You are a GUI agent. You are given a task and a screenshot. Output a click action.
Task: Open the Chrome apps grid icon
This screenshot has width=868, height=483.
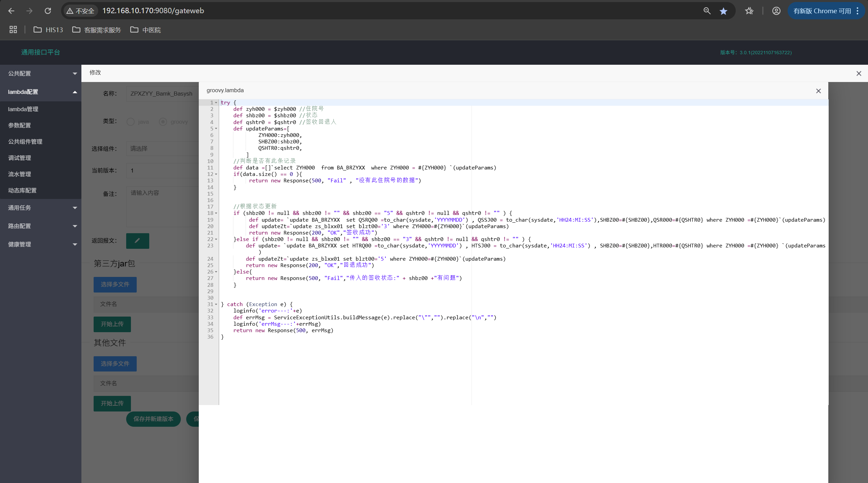click(x=13, y=30)
